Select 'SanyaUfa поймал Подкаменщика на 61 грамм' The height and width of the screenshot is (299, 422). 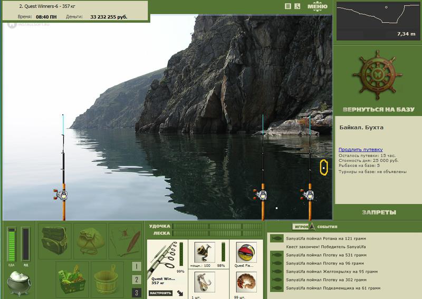coord(333,288)
